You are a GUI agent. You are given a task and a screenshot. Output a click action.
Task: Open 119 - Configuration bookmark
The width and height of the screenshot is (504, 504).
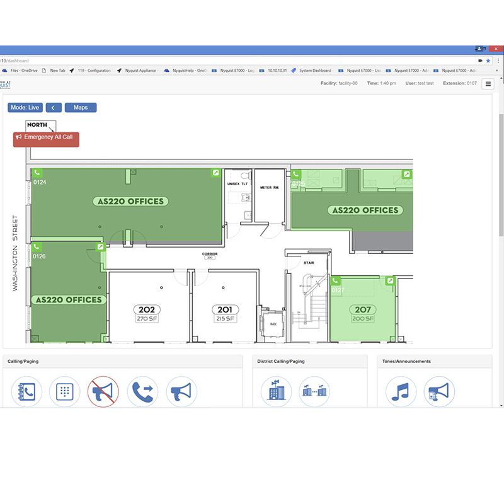click(90, 71)
